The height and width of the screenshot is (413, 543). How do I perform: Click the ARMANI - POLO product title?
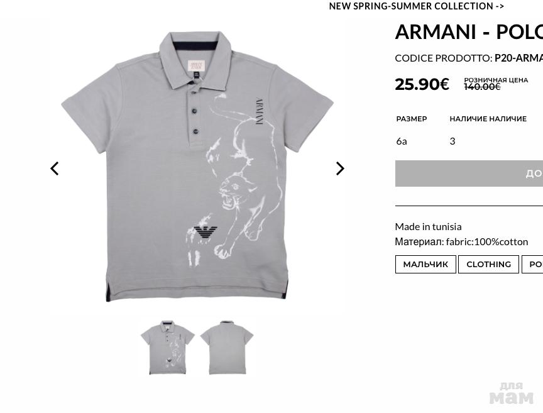coord(469,32)
